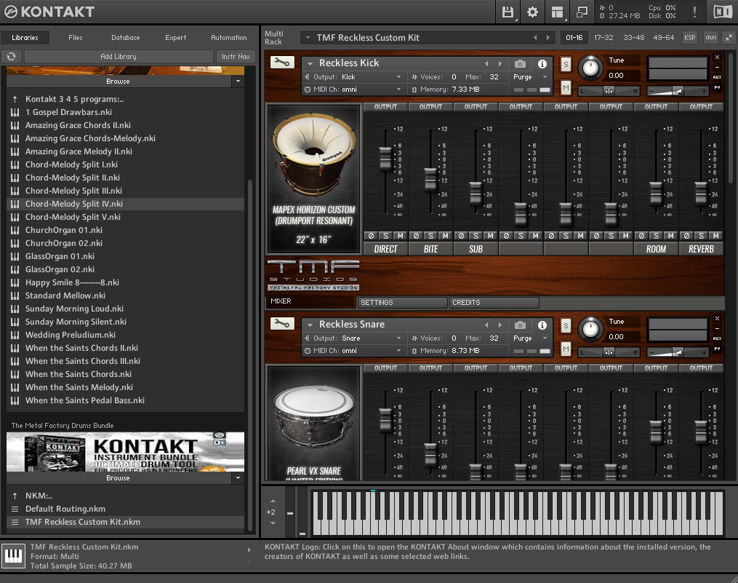Open Reckless Kick Purge menu
The width and height of the screenshot is (738, 583).
pyautogui.click(x=531, y=77)
